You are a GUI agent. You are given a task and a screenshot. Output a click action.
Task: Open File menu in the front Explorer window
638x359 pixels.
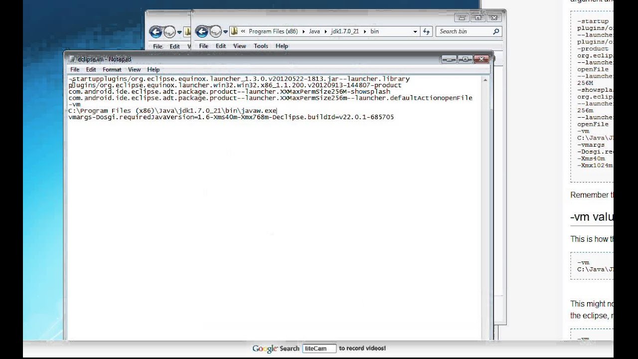point(203,46)
